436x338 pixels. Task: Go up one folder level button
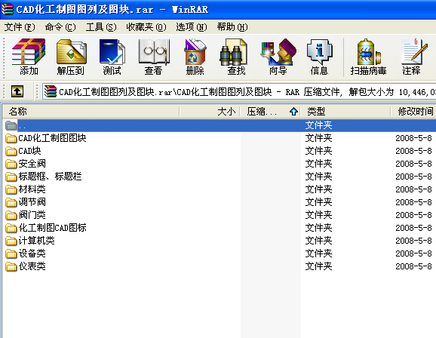17,91
